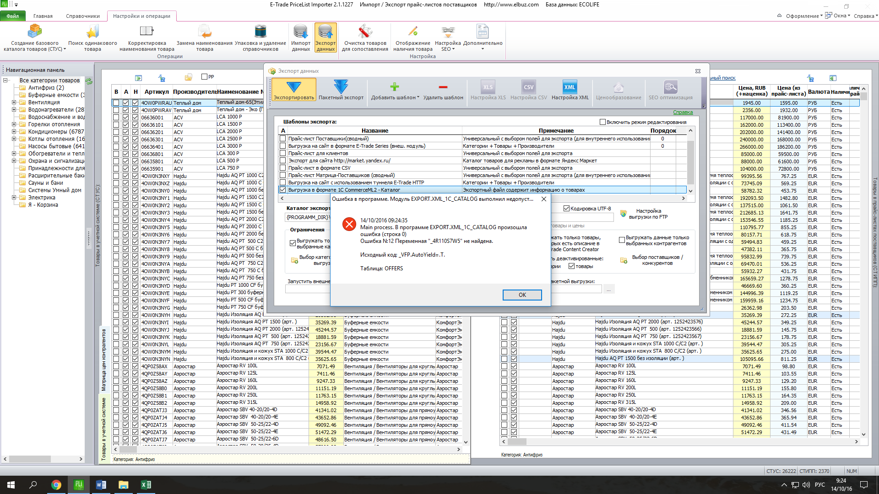Open the product name replacement tool icon

pyautogui.click(x=205, y=32)
